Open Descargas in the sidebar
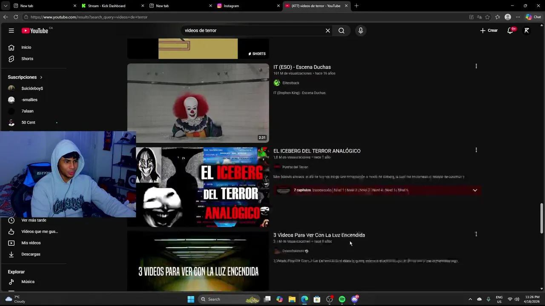The height and width of the screenshot is (306, 545). point(31,254)
